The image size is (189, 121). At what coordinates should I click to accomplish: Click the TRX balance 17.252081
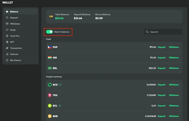click(x=151, y=95)
